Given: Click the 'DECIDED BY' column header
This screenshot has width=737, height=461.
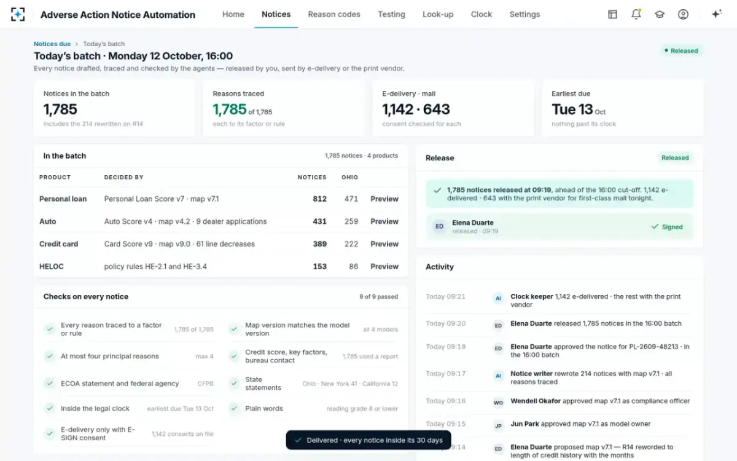Looking at the screenshot, I should tap(123, 177).
